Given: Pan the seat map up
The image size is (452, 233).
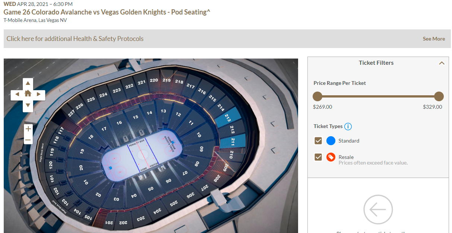Looking at the screenshot, I should [x=28, y=83].
